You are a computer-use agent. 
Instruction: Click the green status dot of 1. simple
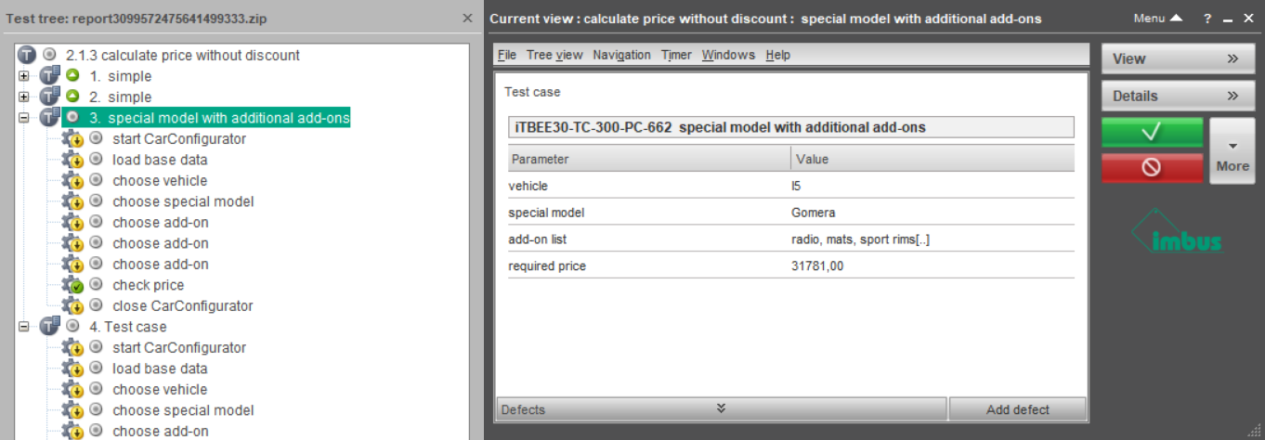72,75
